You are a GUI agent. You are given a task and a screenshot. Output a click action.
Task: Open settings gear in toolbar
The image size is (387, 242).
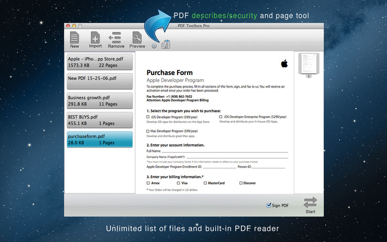pos(154,45)
